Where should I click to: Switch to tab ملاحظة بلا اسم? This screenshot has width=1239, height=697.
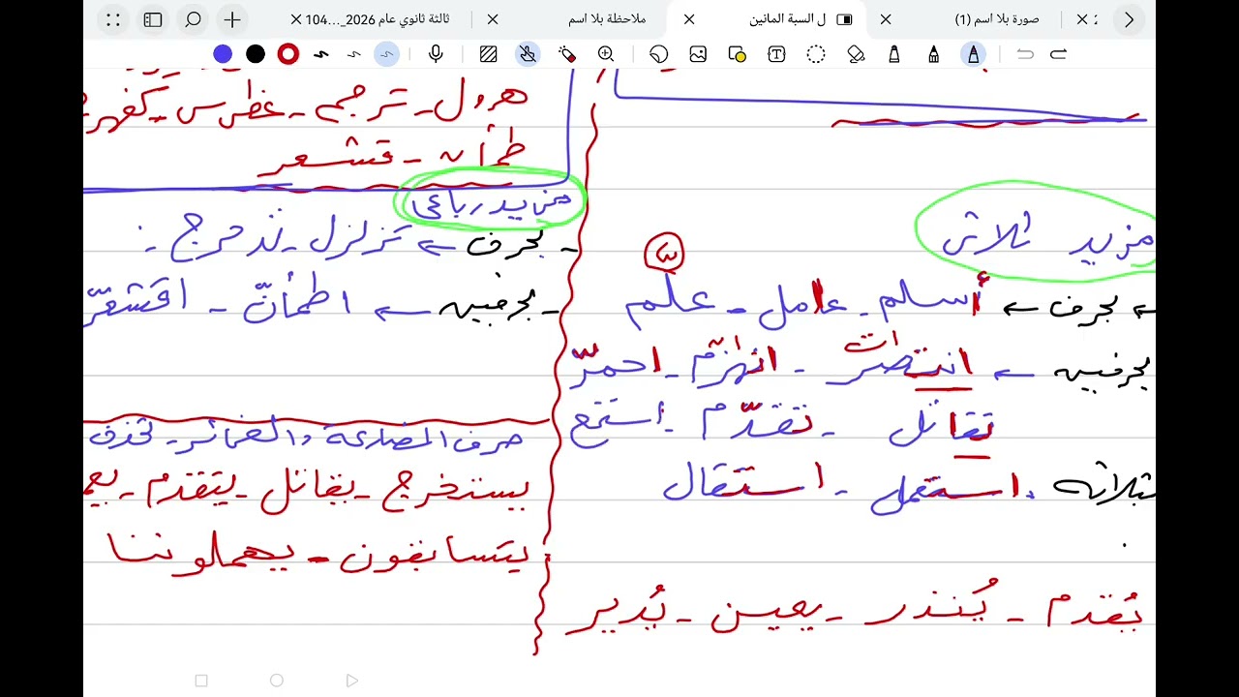point(607,19)
